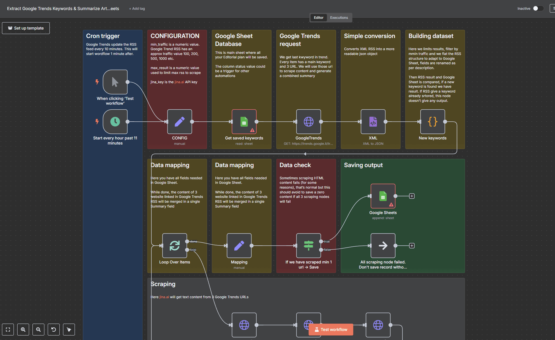Switch to the Editor tab

[x=318, y=18]
